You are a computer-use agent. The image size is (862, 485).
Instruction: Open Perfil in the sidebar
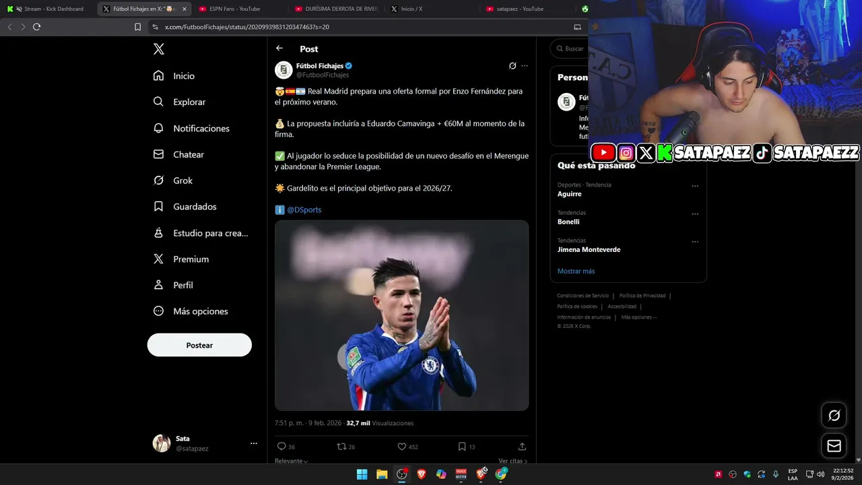[173, 286]
